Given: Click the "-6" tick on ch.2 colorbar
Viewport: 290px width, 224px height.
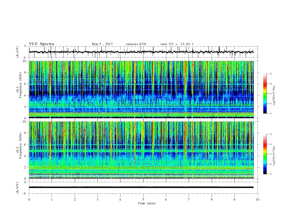Looking at the screenshot, I should click(x=270, y=164).
